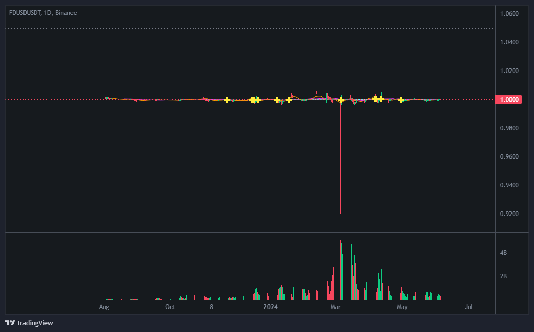Screen dimensions: 534x332
Task: Click the leftmost yellow plus marker on the chart
Action: pos(227,100)
